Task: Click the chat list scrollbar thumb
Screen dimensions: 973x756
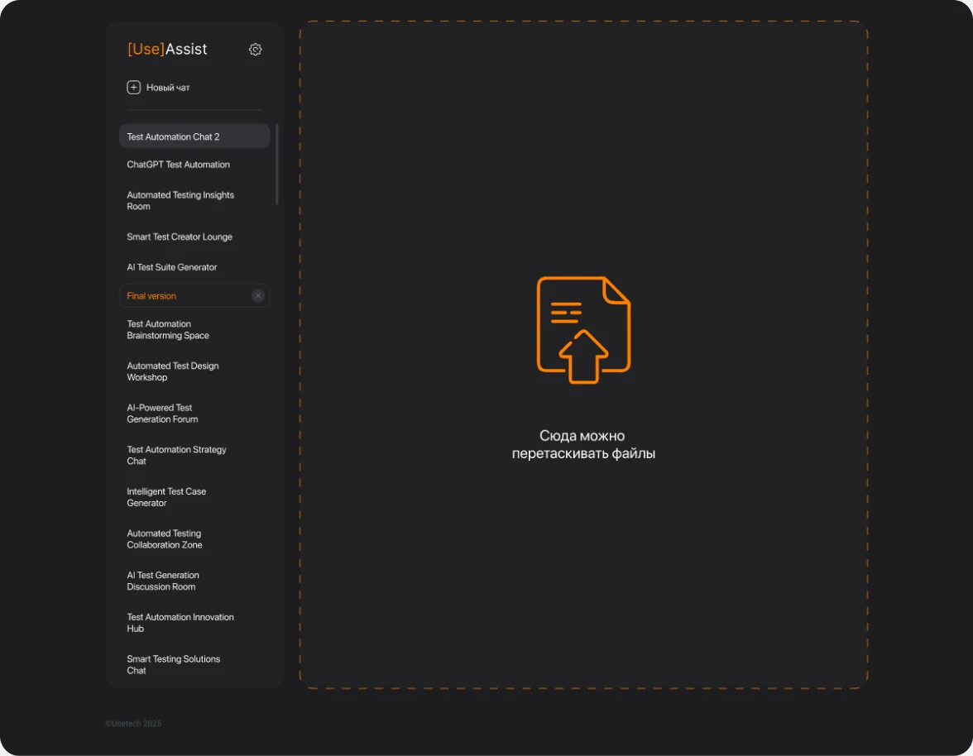Action: [x=276, y=165]
